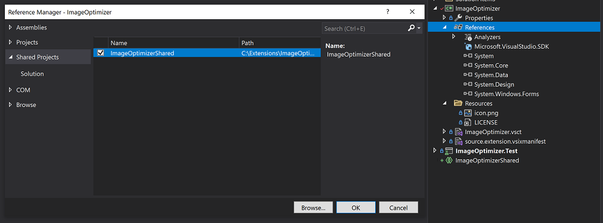The width and height of the screenshot is (603, 223).
Task: Select ImageOptimizer.vsct in the tree
Action: [x=493, y=132]
